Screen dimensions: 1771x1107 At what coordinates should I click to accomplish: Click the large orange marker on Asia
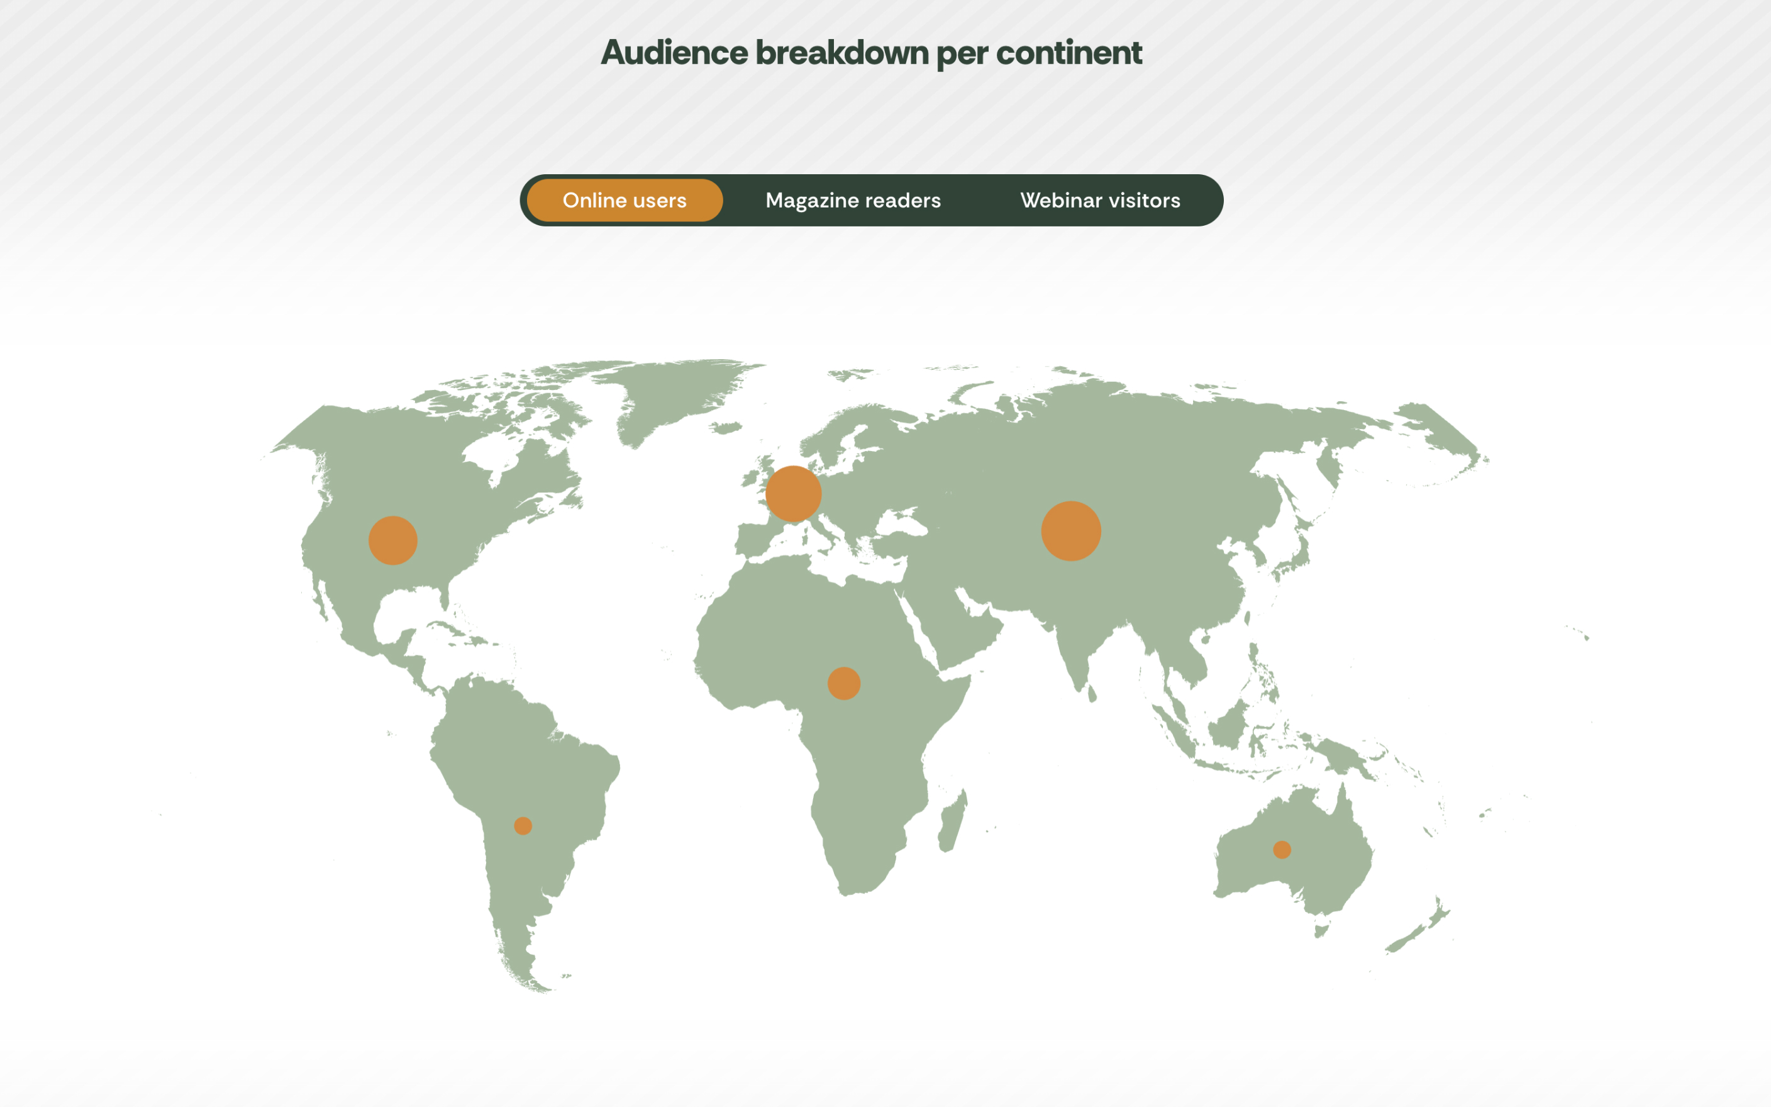coord(1070,531)
